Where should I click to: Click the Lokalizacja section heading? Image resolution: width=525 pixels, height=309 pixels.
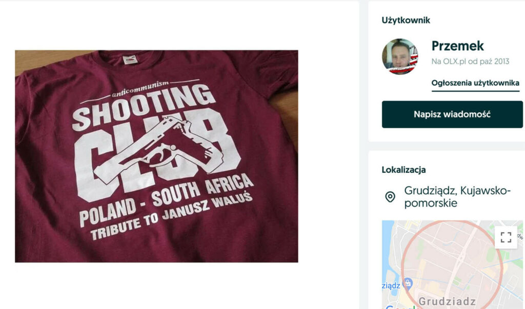click(403, 170)
